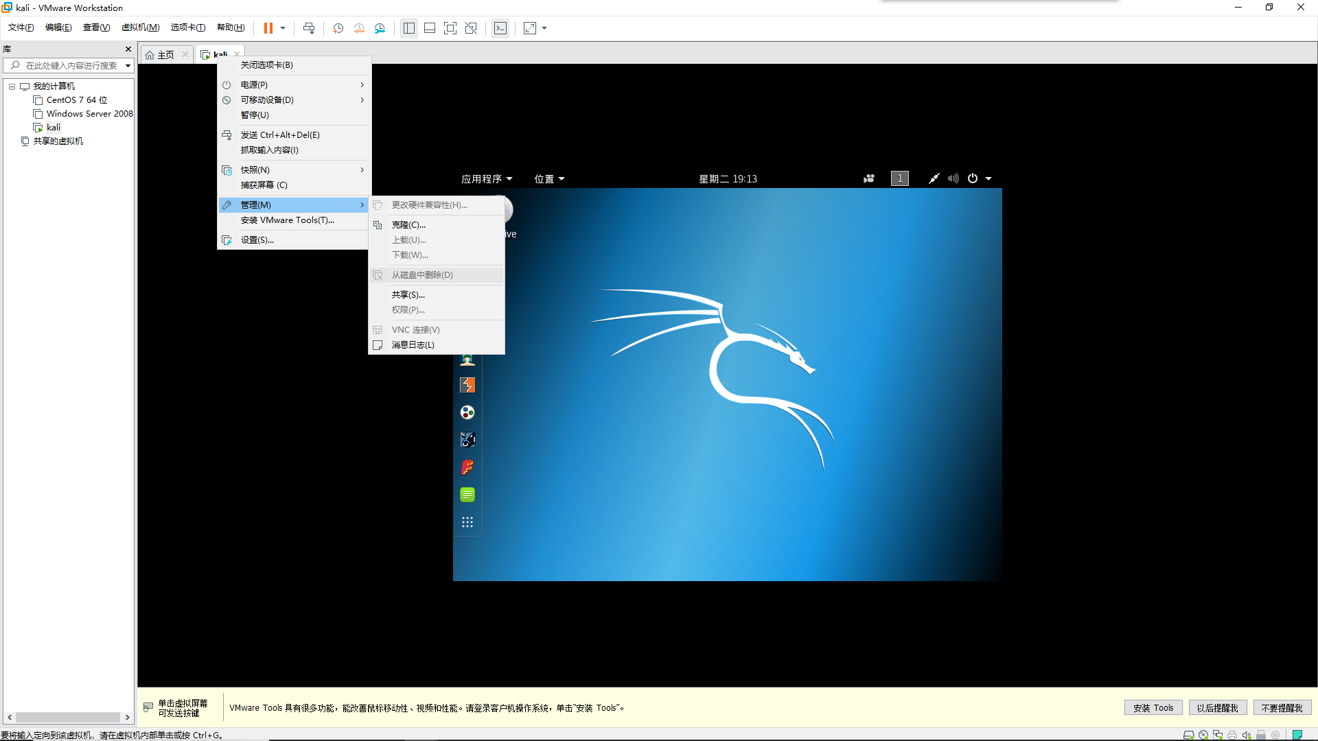Click the library horizontal scrollbar right arrow
This screenshot has width=1318, height=741.
(128, 717)
